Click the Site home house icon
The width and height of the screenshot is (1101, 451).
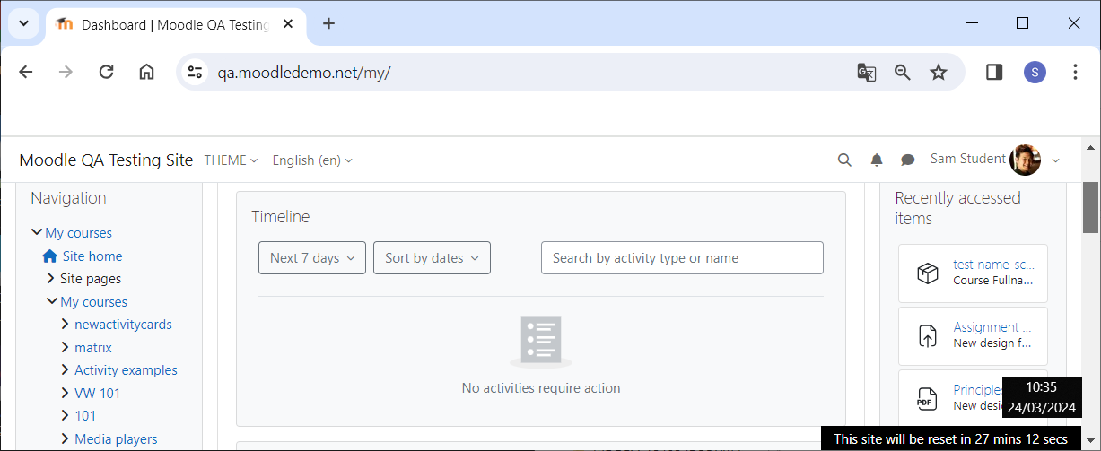pos(50,256)
